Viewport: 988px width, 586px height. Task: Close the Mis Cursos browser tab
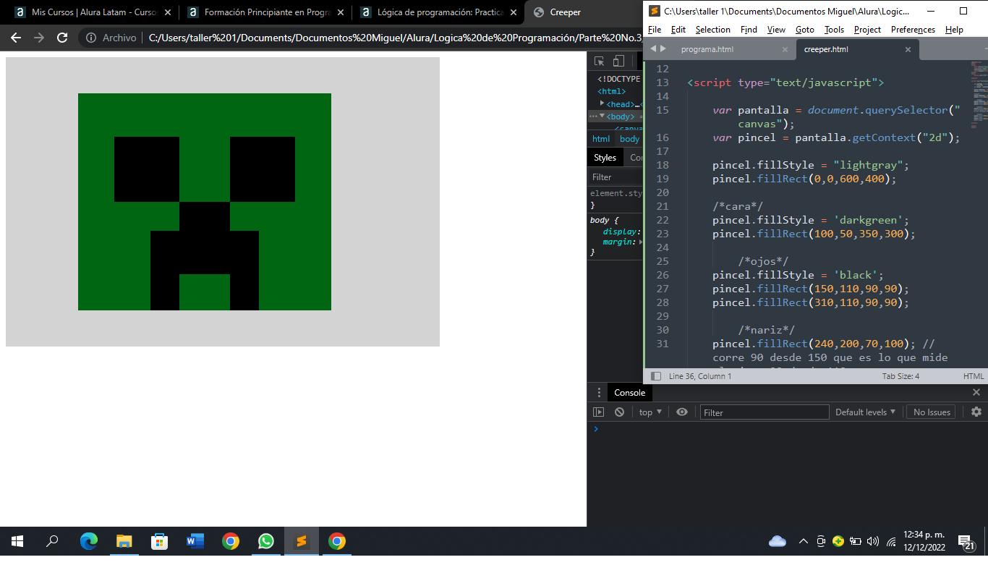tap(167, 12)
